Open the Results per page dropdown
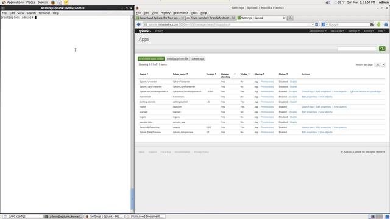Viewport: 390px width, 219px height. pos(380,65)
